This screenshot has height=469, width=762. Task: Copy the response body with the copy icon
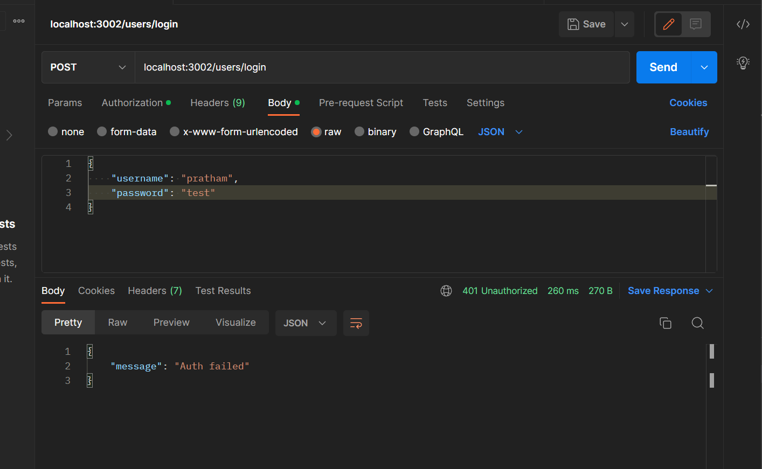click(x=666, y=323)
